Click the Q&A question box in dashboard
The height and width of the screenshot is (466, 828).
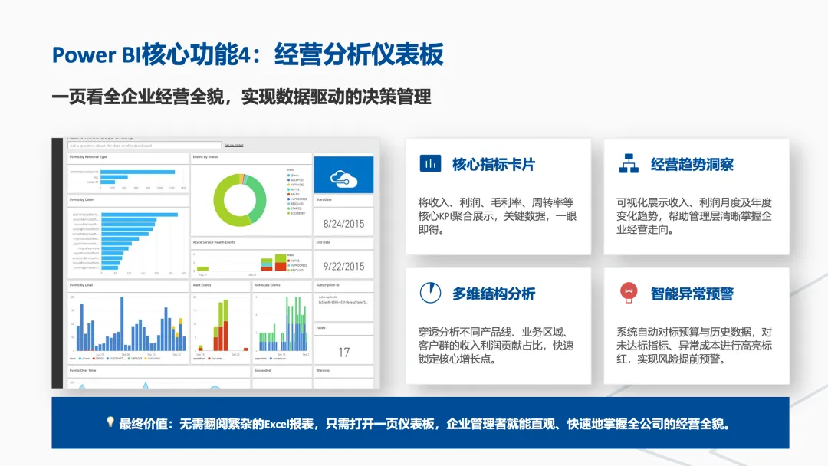(x=144, y=145)
